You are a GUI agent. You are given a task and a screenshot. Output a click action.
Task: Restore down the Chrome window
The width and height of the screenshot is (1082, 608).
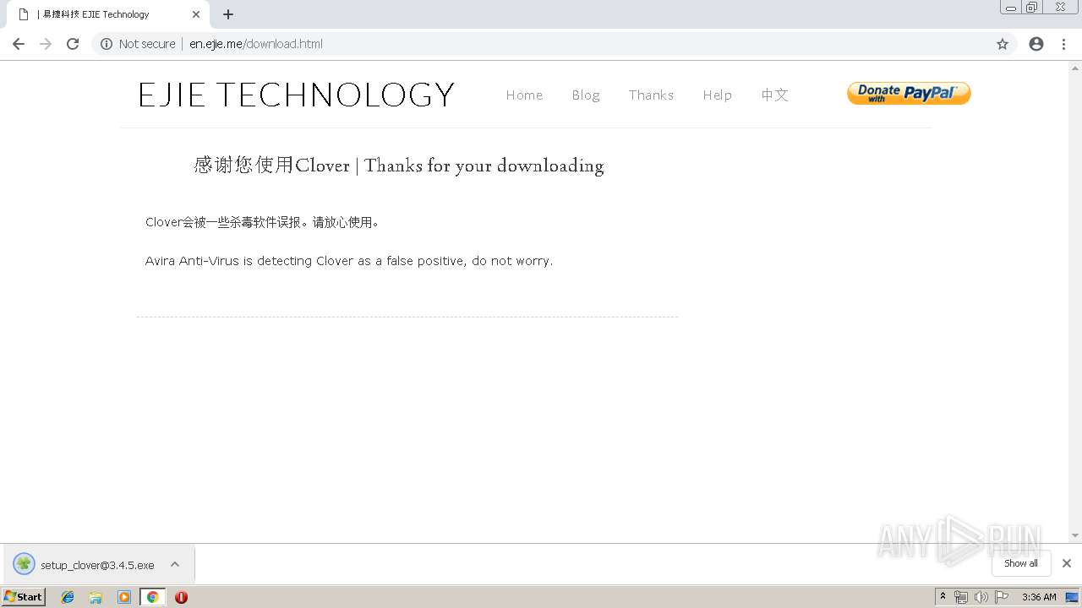point(1032,8)
